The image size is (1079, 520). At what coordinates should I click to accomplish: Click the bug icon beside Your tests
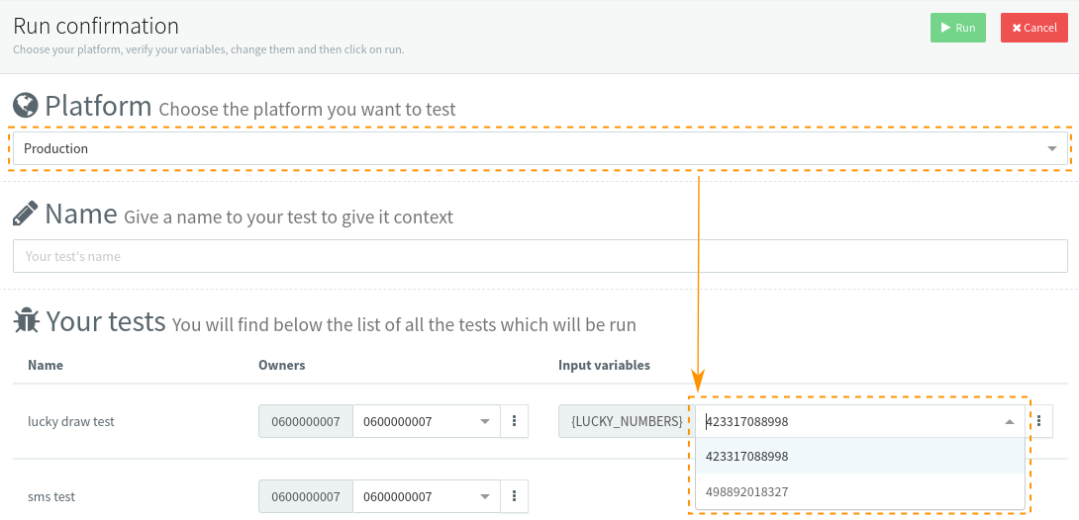point(27,320)
